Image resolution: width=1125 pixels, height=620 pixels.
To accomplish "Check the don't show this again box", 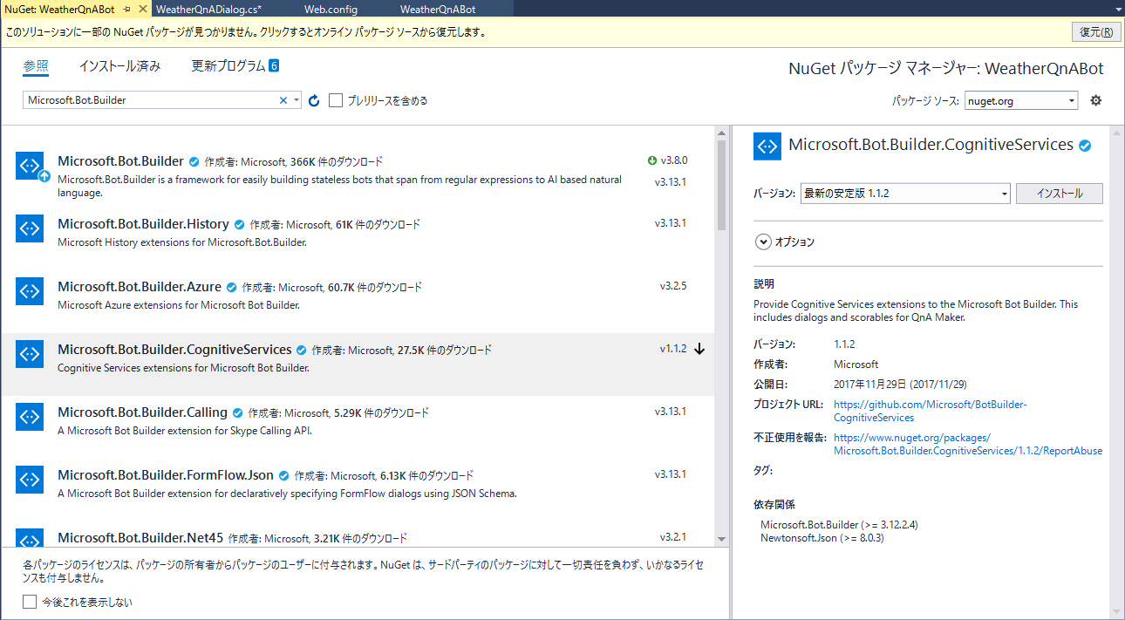I will pyautogui.click(x=30, y=602).
